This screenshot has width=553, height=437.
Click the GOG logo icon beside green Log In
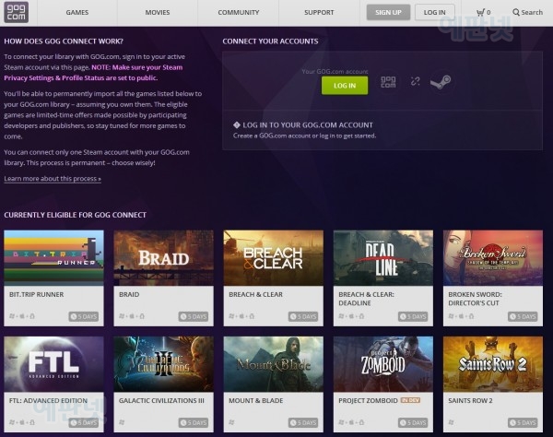(388, 82)
